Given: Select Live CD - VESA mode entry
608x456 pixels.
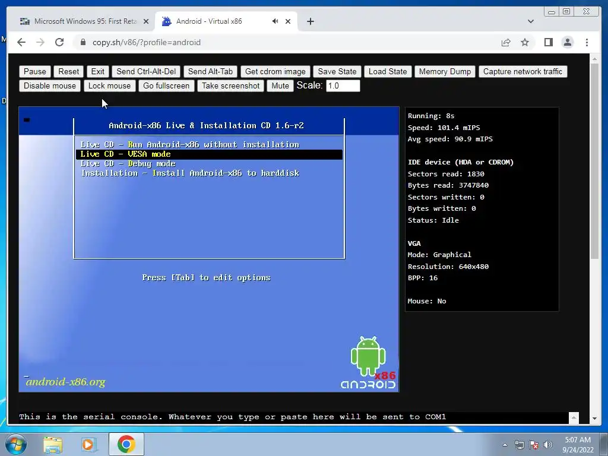Looking at the screenshot, I should click(209, 154).
